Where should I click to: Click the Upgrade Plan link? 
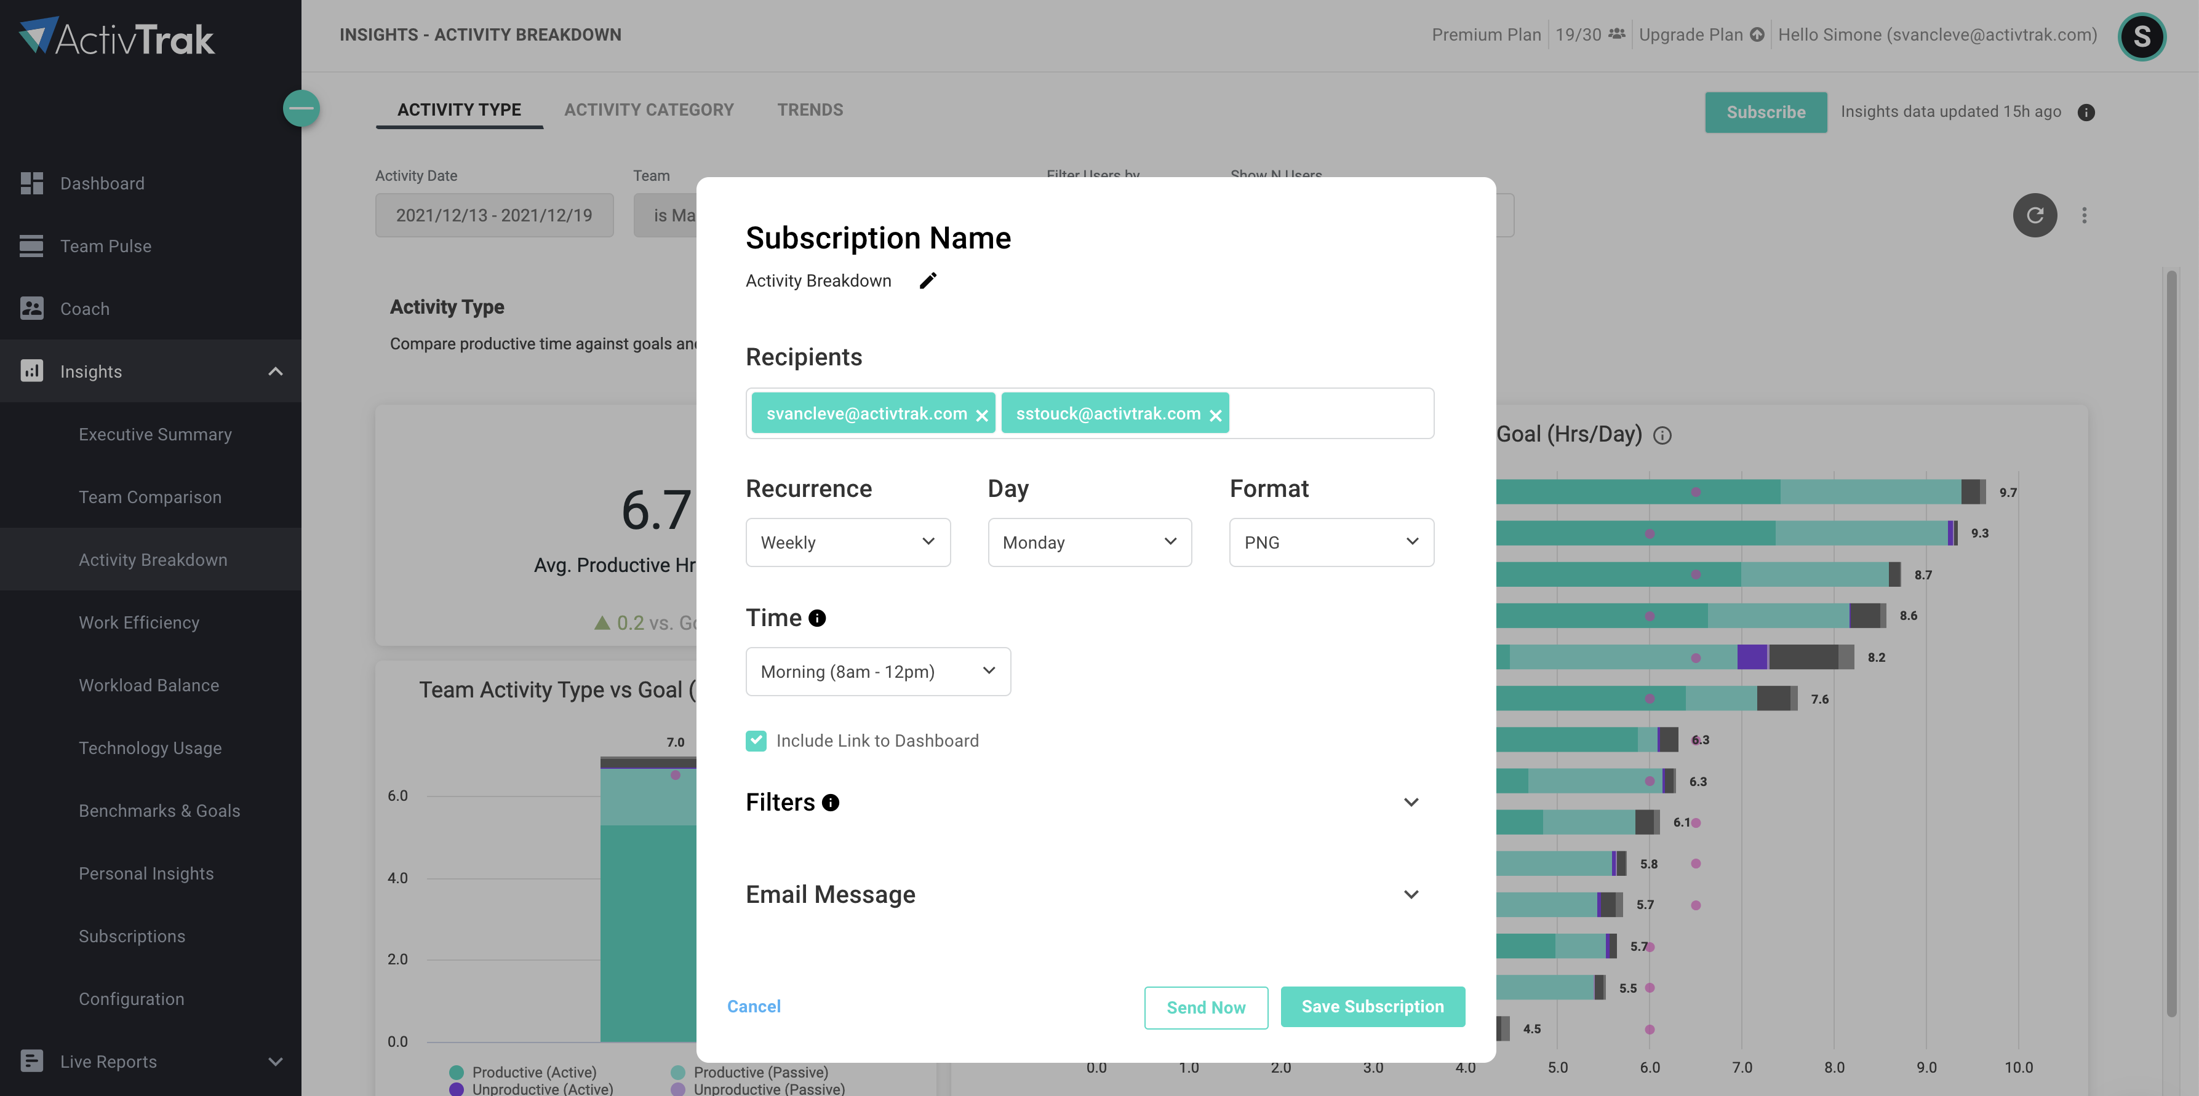(1691, 34)
